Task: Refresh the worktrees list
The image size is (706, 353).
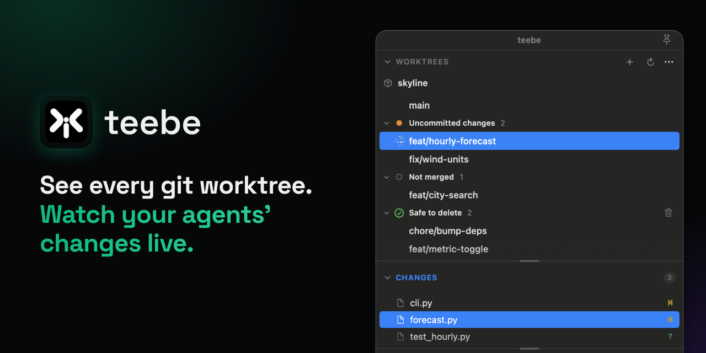Action: [650, 62]
